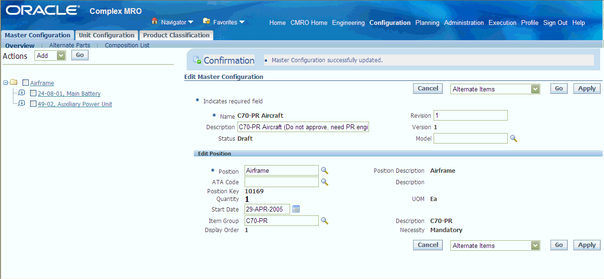
Task: Open the Actions Add dropdown
Action: point(50,56)
